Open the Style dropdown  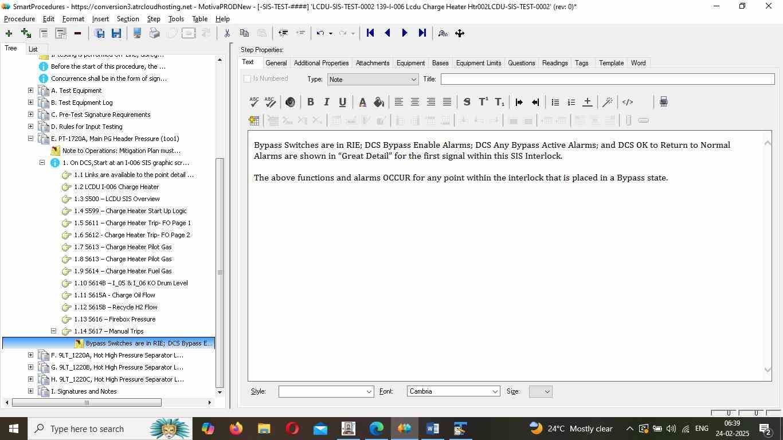[x=326, y=391]
